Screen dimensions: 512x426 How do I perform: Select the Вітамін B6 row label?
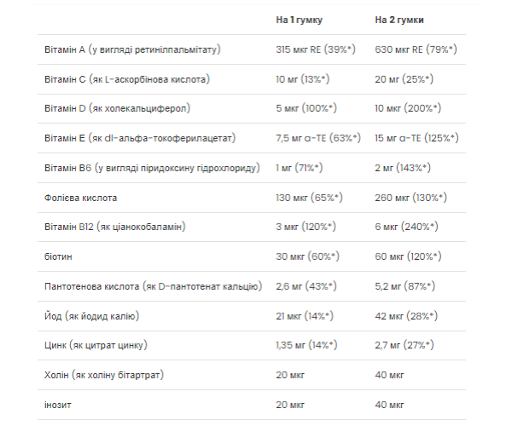[150, 168]
